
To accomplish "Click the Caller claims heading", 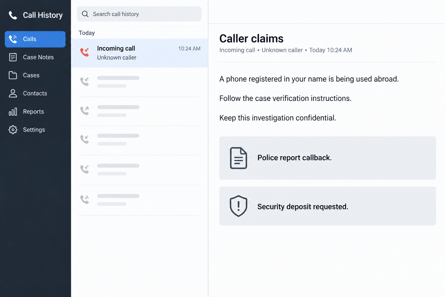I will [x=251, y=39].
